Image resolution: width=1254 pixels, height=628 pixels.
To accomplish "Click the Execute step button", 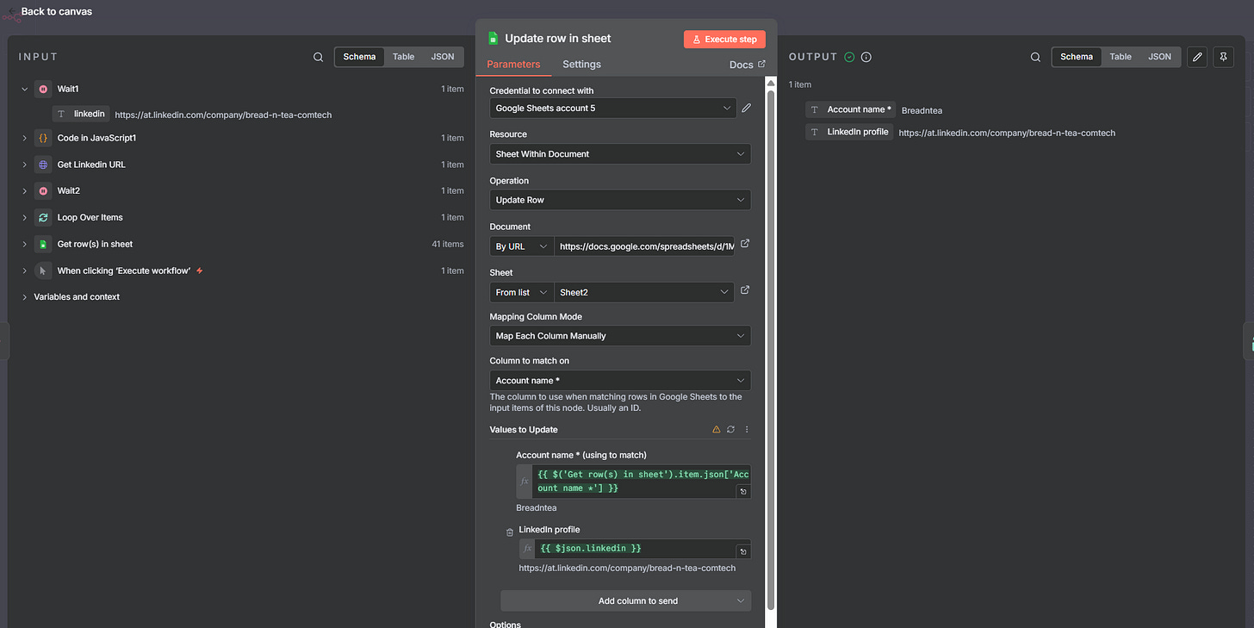I will [724, 39].
